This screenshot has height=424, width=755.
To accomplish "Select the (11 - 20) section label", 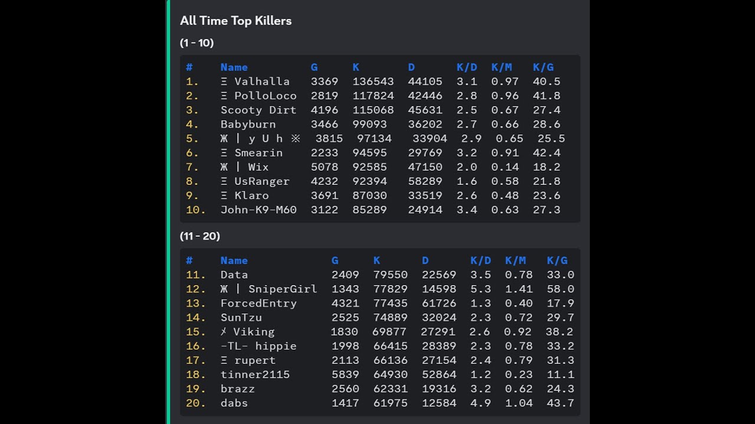I will [200, 236].
